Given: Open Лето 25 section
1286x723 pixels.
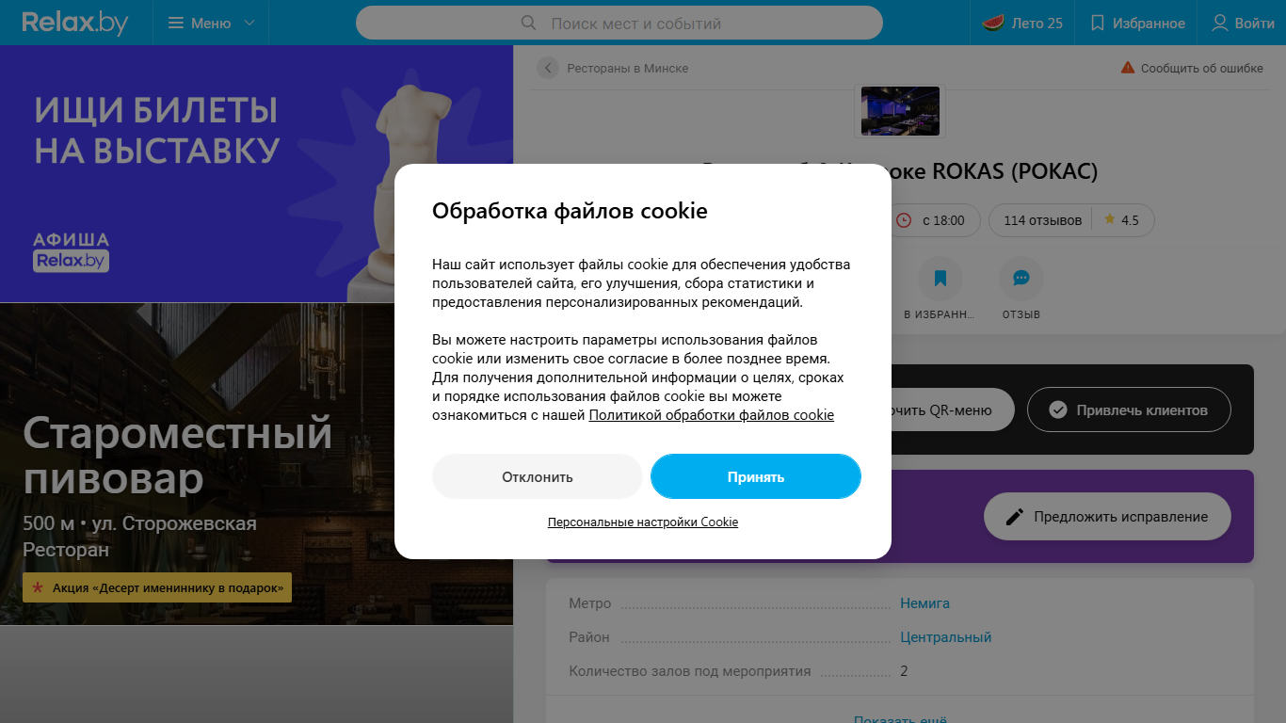Looking at the screenshot, I should (1022, 23).
